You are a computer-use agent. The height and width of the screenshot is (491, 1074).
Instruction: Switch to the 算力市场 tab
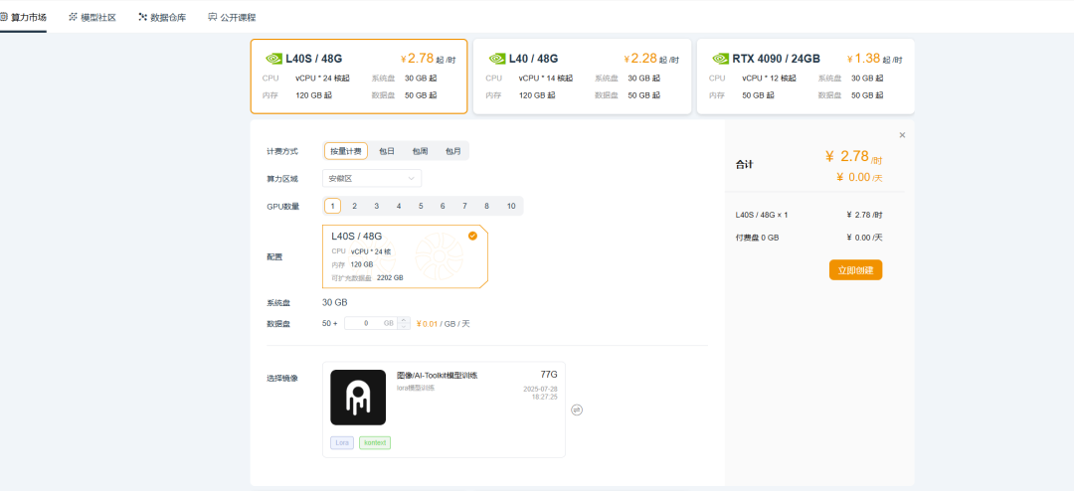tap(28, 17)
